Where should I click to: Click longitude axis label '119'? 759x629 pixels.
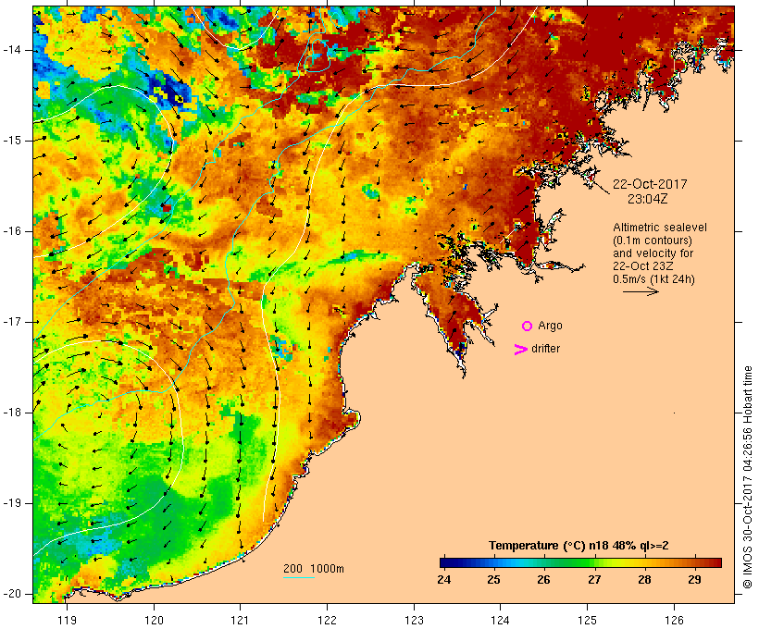pos(67,620)
